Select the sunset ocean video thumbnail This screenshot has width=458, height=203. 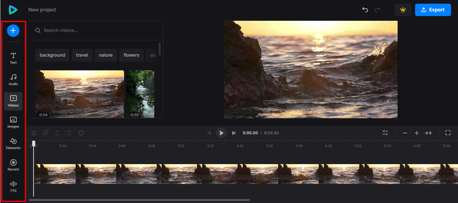point(79,94)
